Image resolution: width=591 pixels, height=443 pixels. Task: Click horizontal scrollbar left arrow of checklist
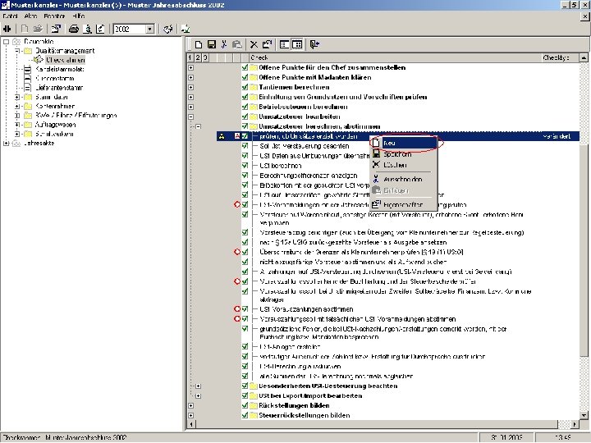pyautogui.click(x=191, y=424)
